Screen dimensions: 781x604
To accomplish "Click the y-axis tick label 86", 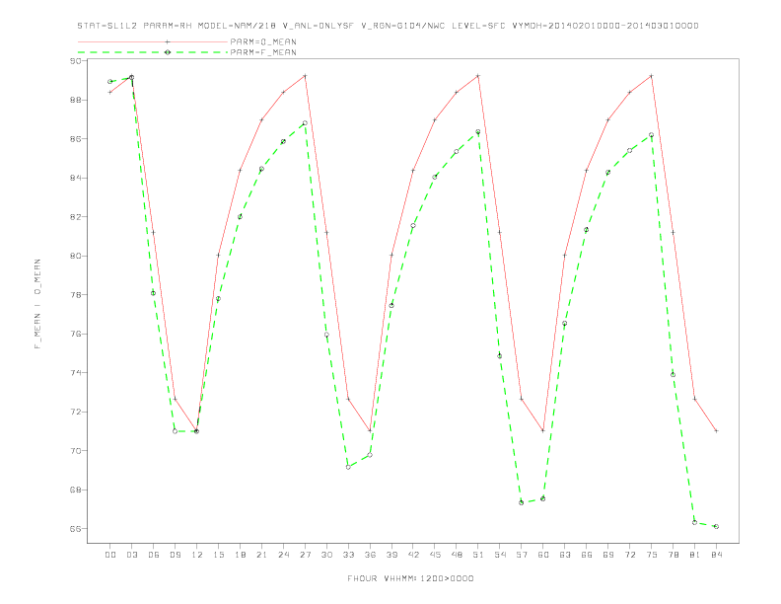I will 75,139.
